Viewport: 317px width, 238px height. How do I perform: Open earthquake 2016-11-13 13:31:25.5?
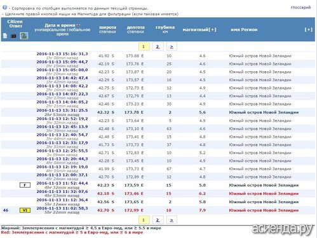(62, 110)
